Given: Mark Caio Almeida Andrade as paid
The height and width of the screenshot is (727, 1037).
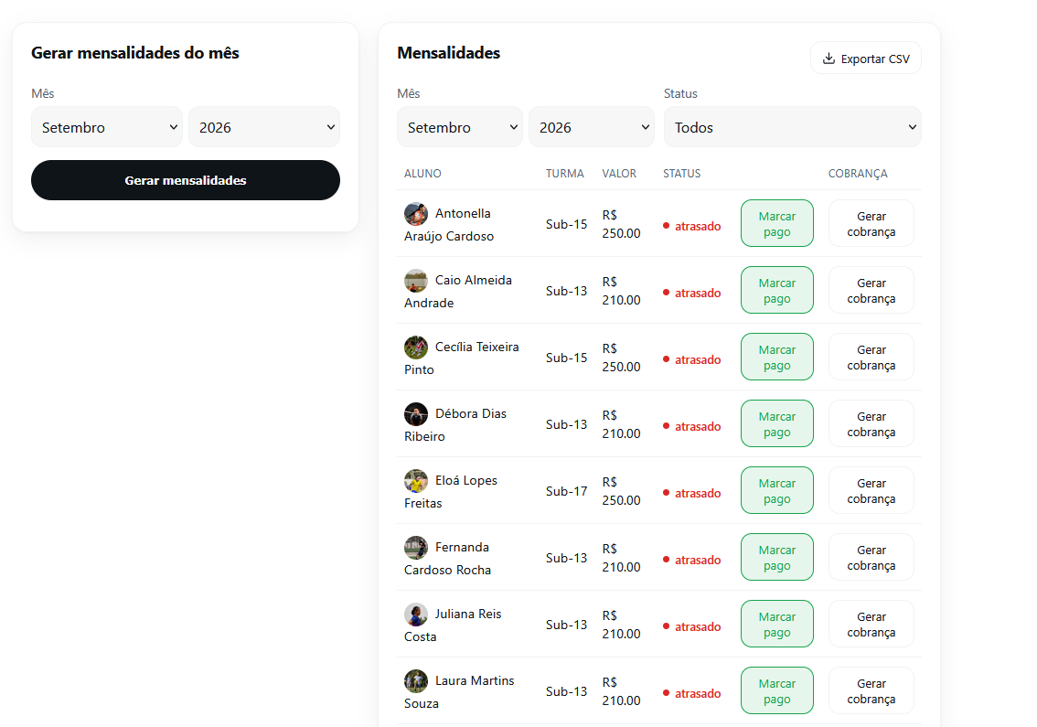Looking at the screenshot, I should coord(777,291).
